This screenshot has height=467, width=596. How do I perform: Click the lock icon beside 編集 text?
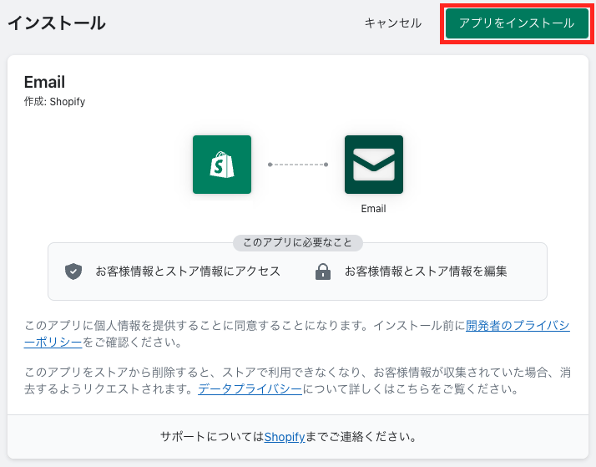pyautogui.click(x=323, y=272)
